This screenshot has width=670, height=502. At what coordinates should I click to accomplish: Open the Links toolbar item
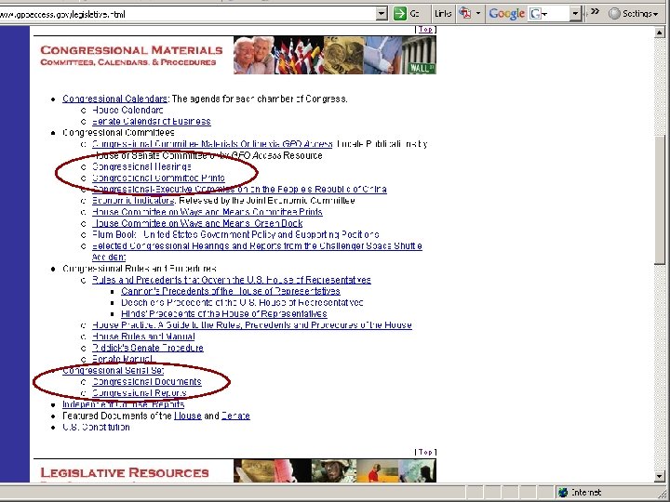pyautogui.click(x=443, y=14)
